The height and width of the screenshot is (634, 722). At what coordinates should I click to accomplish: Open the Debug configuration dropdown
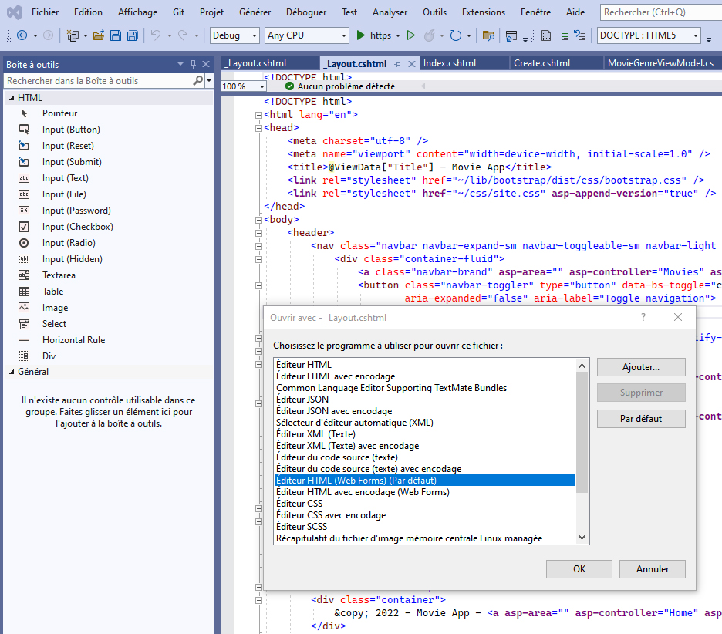[234, 35]
